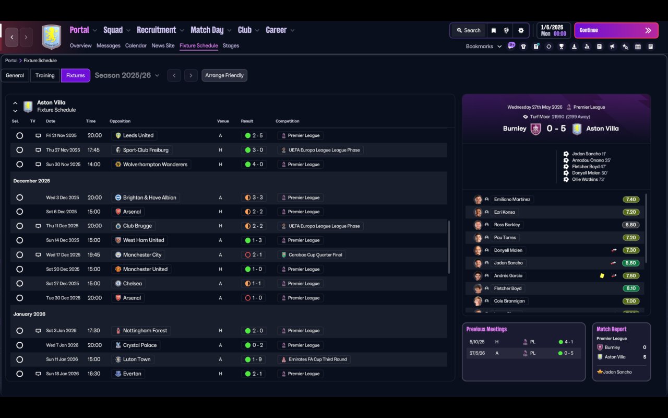Click the Continue button

(615, 30)
